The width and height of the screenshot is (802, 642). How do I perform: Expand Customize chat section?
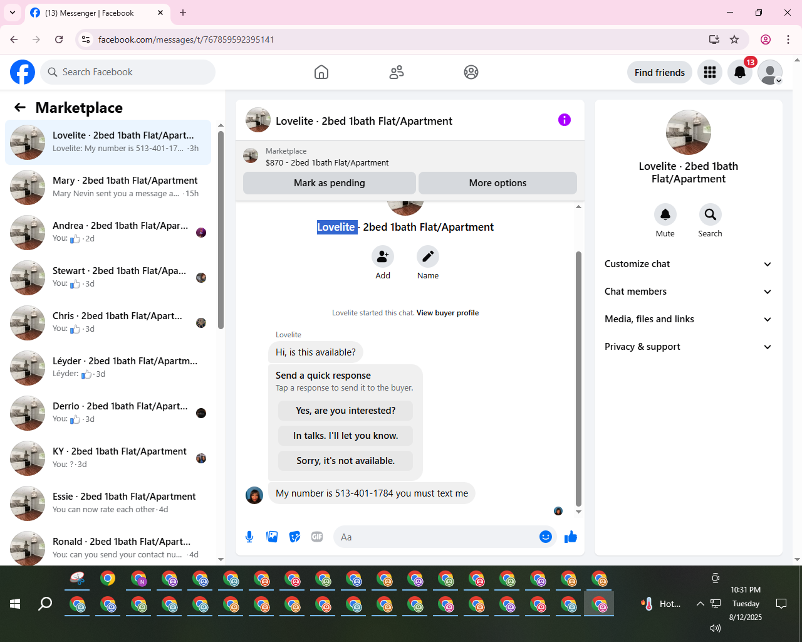(x=688, y=264)
